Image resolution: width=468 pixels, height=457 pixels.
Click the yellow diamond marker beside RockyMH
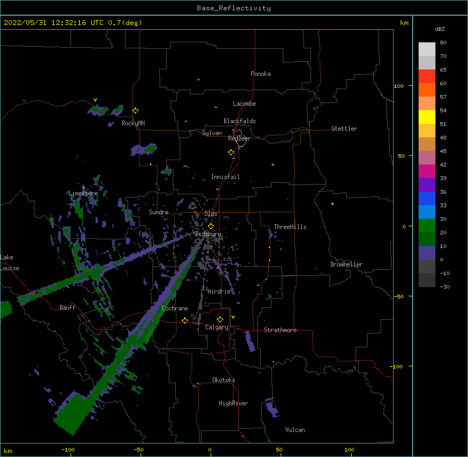point(135,110)
